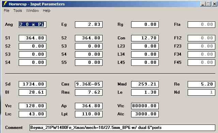Screen dimensions: 218x133
Task: Click the L45 length field
Action: pos(145,63)
